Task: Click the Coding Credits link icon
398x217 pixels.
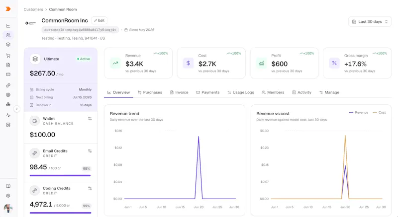Action: [x=35, y=190]
